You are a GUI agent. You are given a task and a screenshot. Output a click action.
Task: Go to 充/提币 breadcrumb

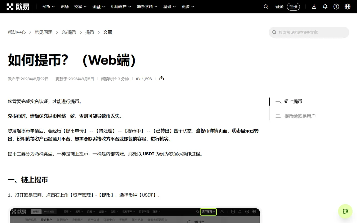click(x=69, y=32)
